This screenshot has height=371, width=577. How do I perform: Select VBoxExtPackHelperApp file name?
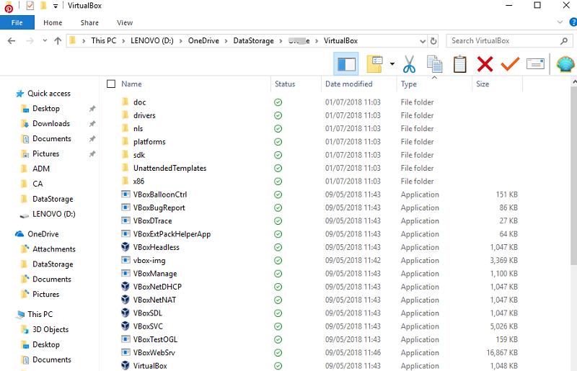click(172, 234)
